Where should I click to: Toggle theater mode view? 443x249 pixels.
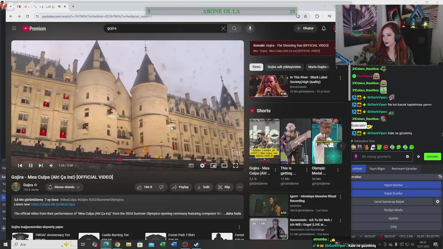pos(225,166)
